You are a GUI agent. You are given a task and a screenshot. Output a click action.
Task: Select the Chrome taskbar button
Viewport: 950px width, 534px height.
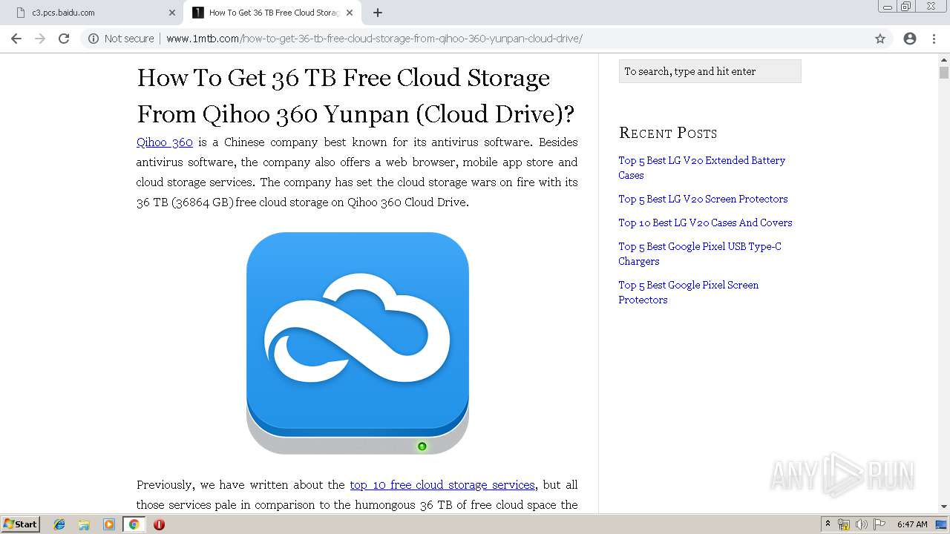pyautogui.click(x=134, y=524)
